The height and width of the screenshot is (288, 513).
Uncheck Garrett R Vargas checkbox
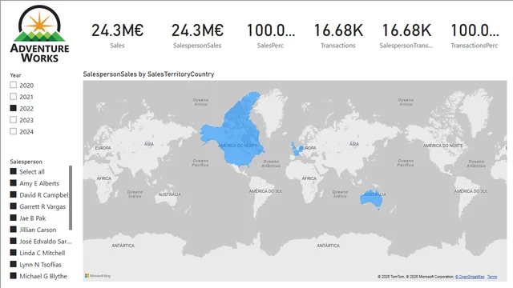(x=13, y=206)
